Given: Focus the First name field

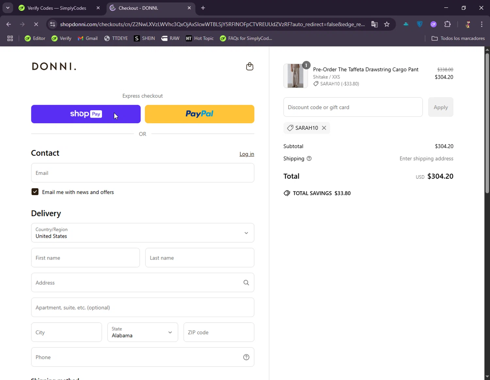Looking at the screenshot, I should [x=86, y=258].
